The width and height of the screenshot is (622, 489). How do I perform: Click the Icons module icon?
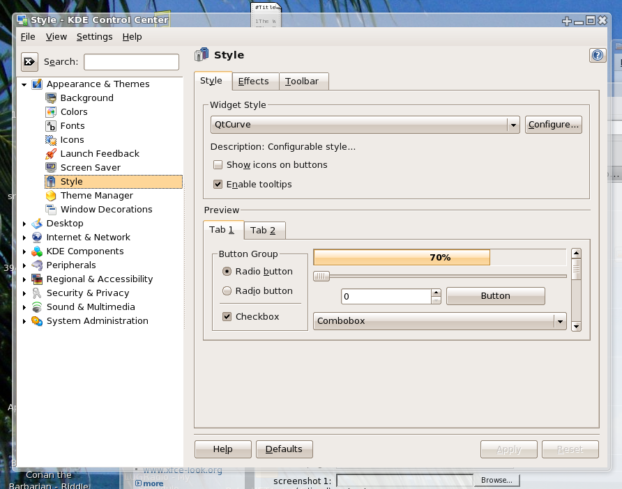pyautogui.click(x=51, y=140)
